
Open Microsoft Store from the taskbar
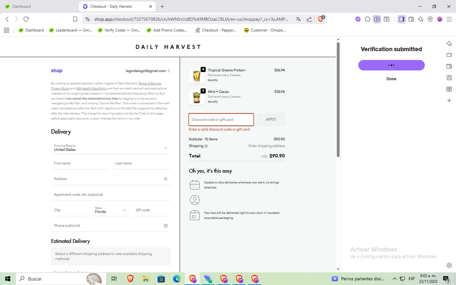tap(161, 279)
